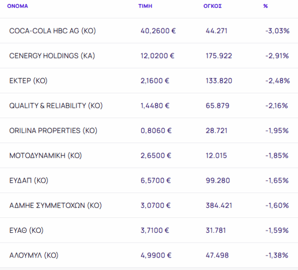298x270 pixels.
Task: Click the -1,95% change value
Action: 277,131
